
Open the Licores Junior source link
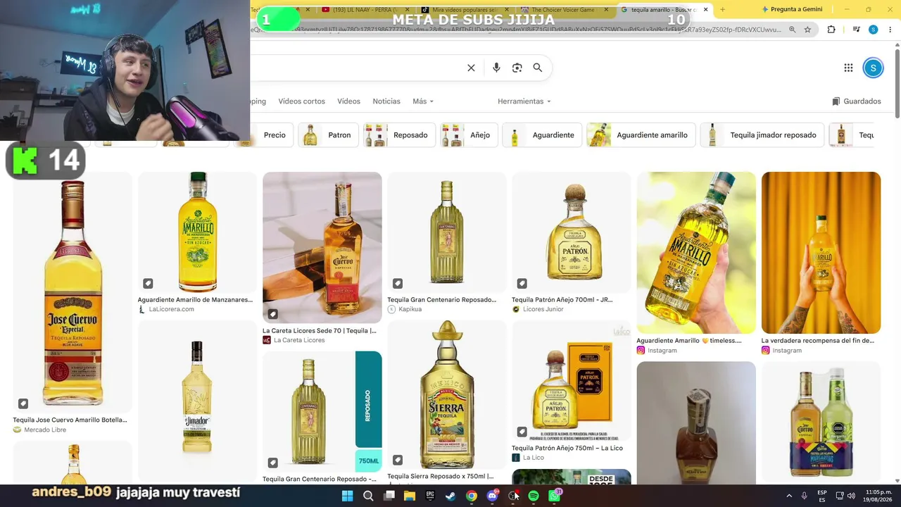(538, 309)
